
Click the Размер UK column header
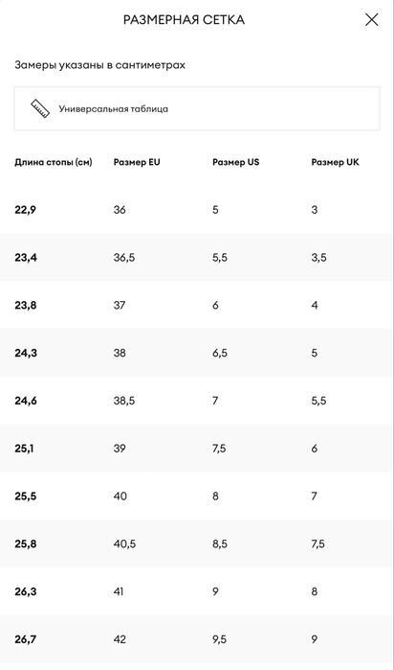click(335, 162)
